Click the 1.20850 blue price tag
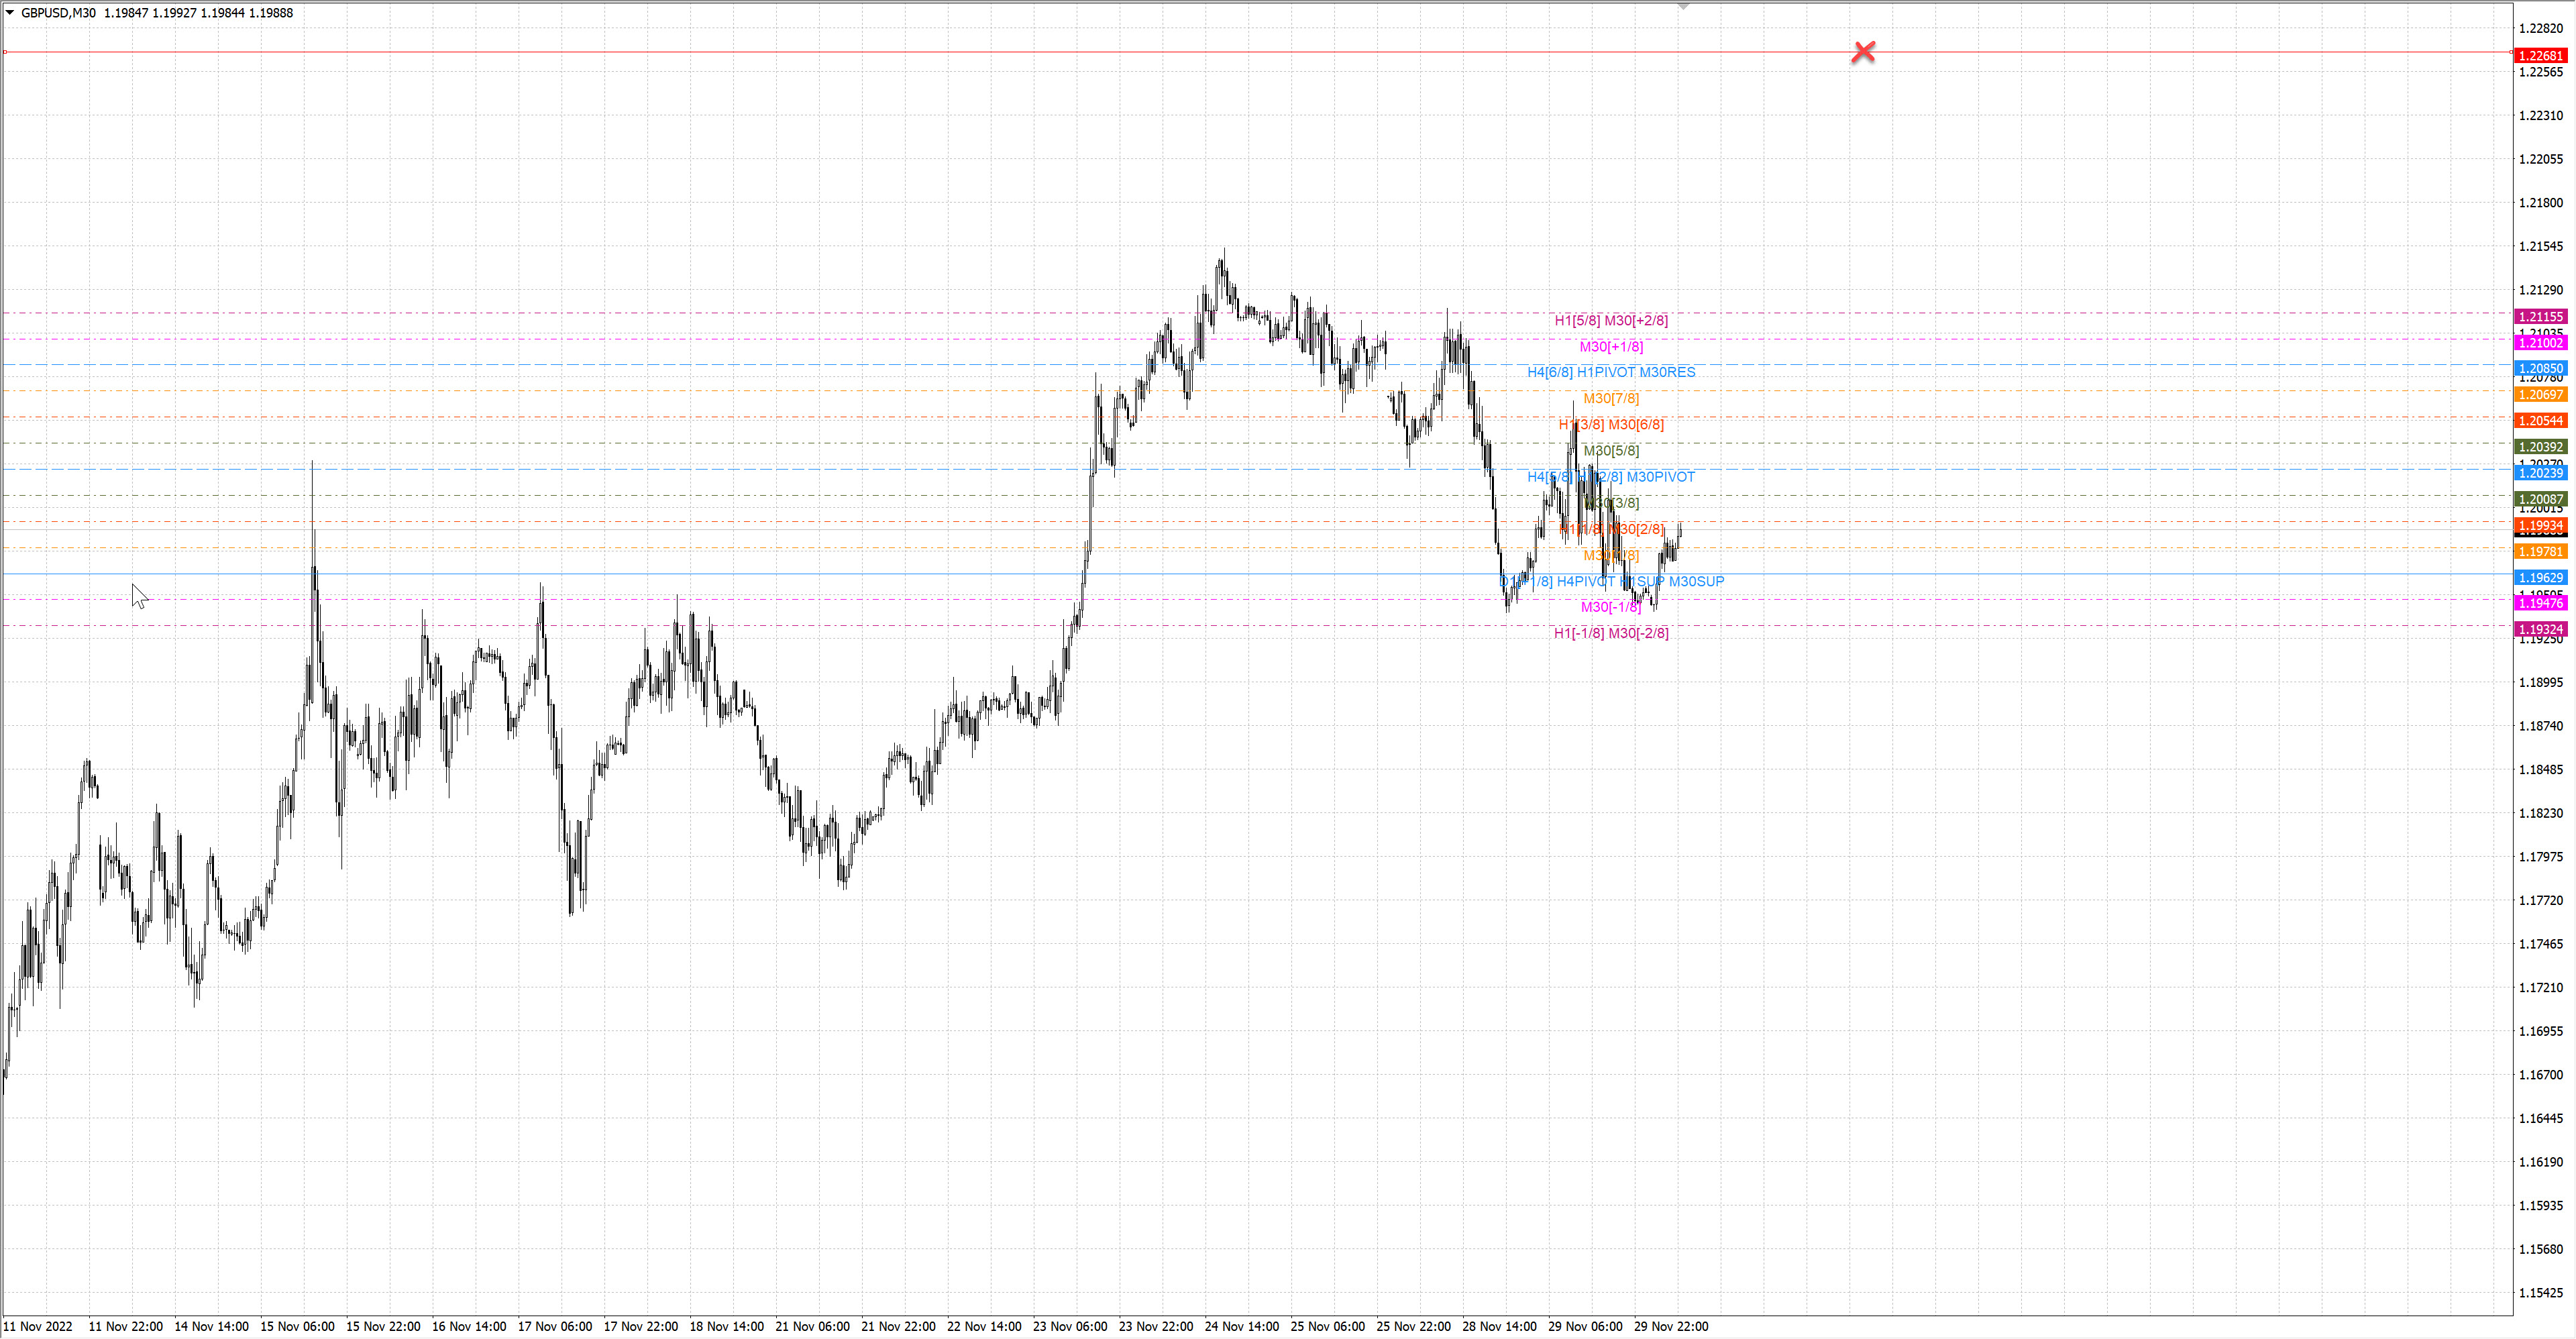Image resolution: width=2576 pixels, height=1339 pixels. (x=2540, y=368)
